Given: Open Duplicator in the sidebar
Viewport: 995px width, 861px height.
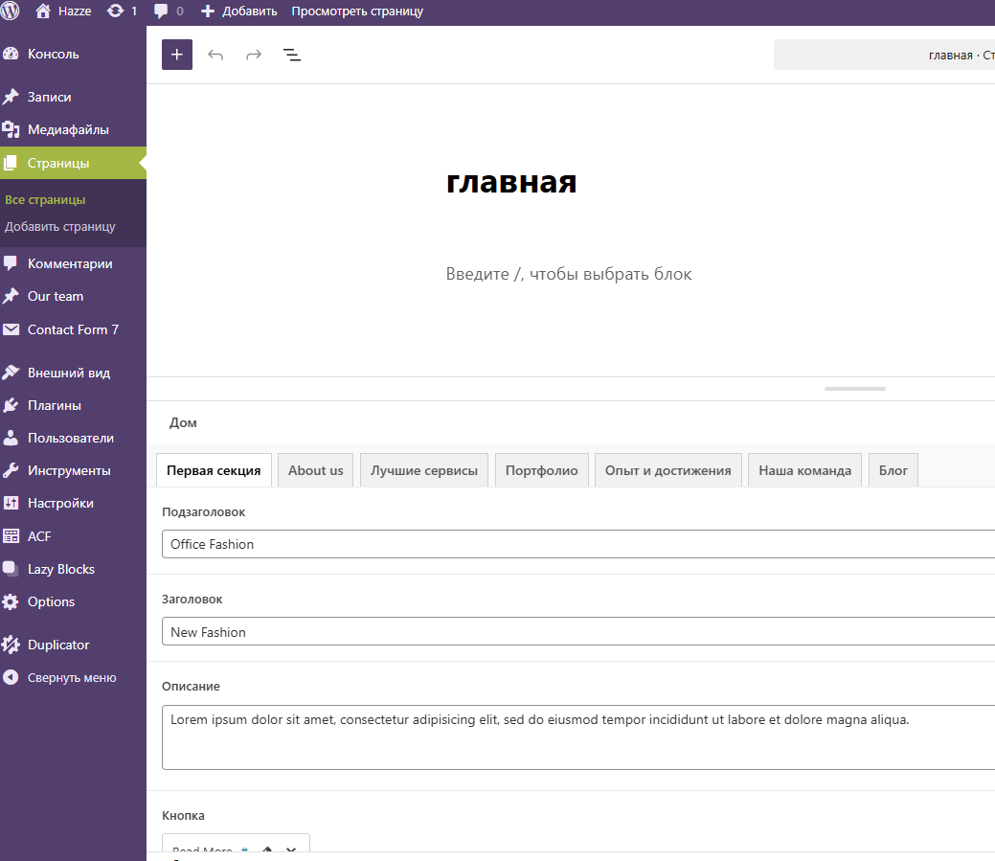Looking at the screenshot, I should point(73,645).
